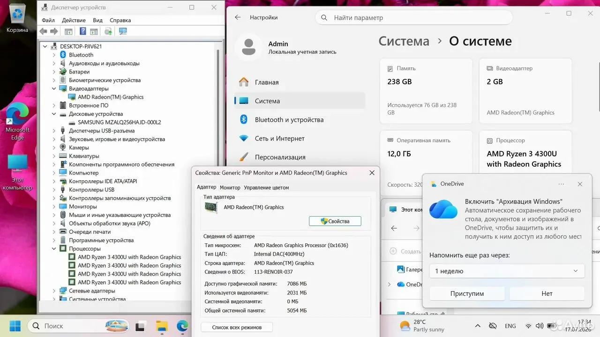The width and height of the screenshot is (600, 337).
Task: Click Приступим in OneDrive popup
Action: (x=467, y=293)
